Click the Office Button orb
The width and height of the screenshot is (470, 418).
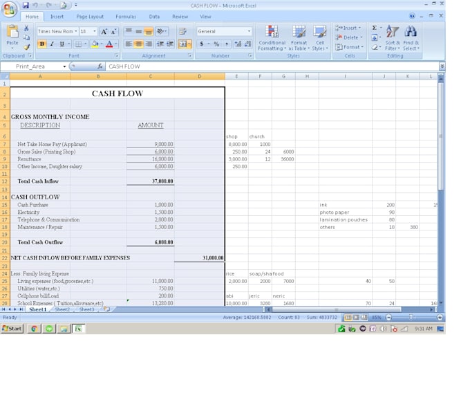pos(9,9)
